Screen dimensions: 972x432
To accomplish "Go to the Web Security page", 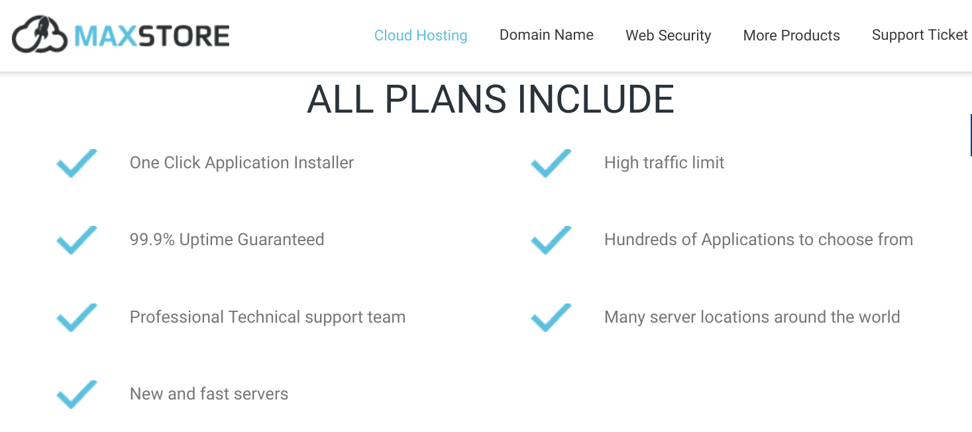I will click(x=669, y=35).
